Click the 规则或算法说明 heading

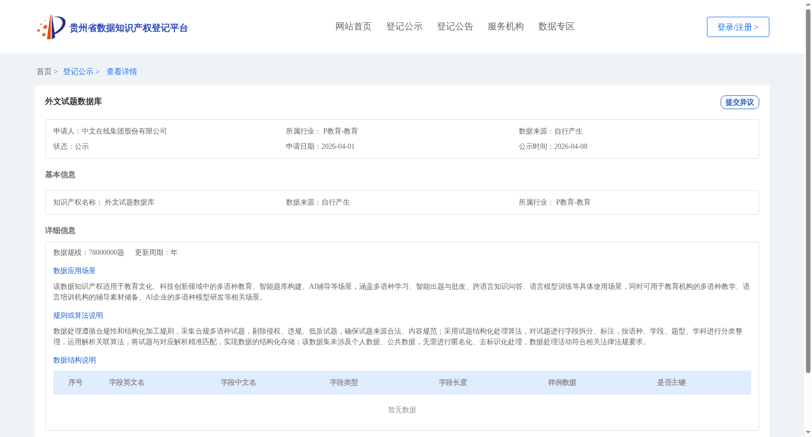[78, 315]
